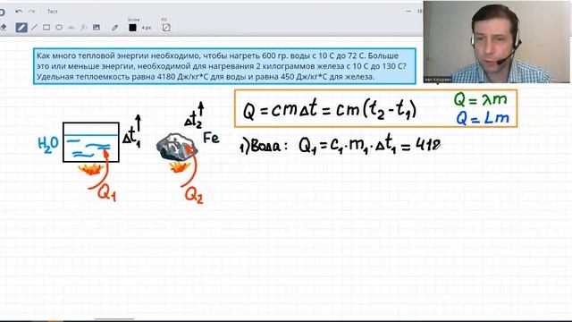The width and height of the screenshot is (572, 322).
Task: Click the blue formula Q = Lm
Action: (483, 118)
